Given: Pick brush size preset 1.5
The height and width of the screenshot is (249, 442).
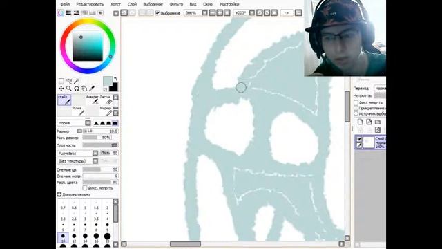Looking at the screenshot, I should 96,205.
